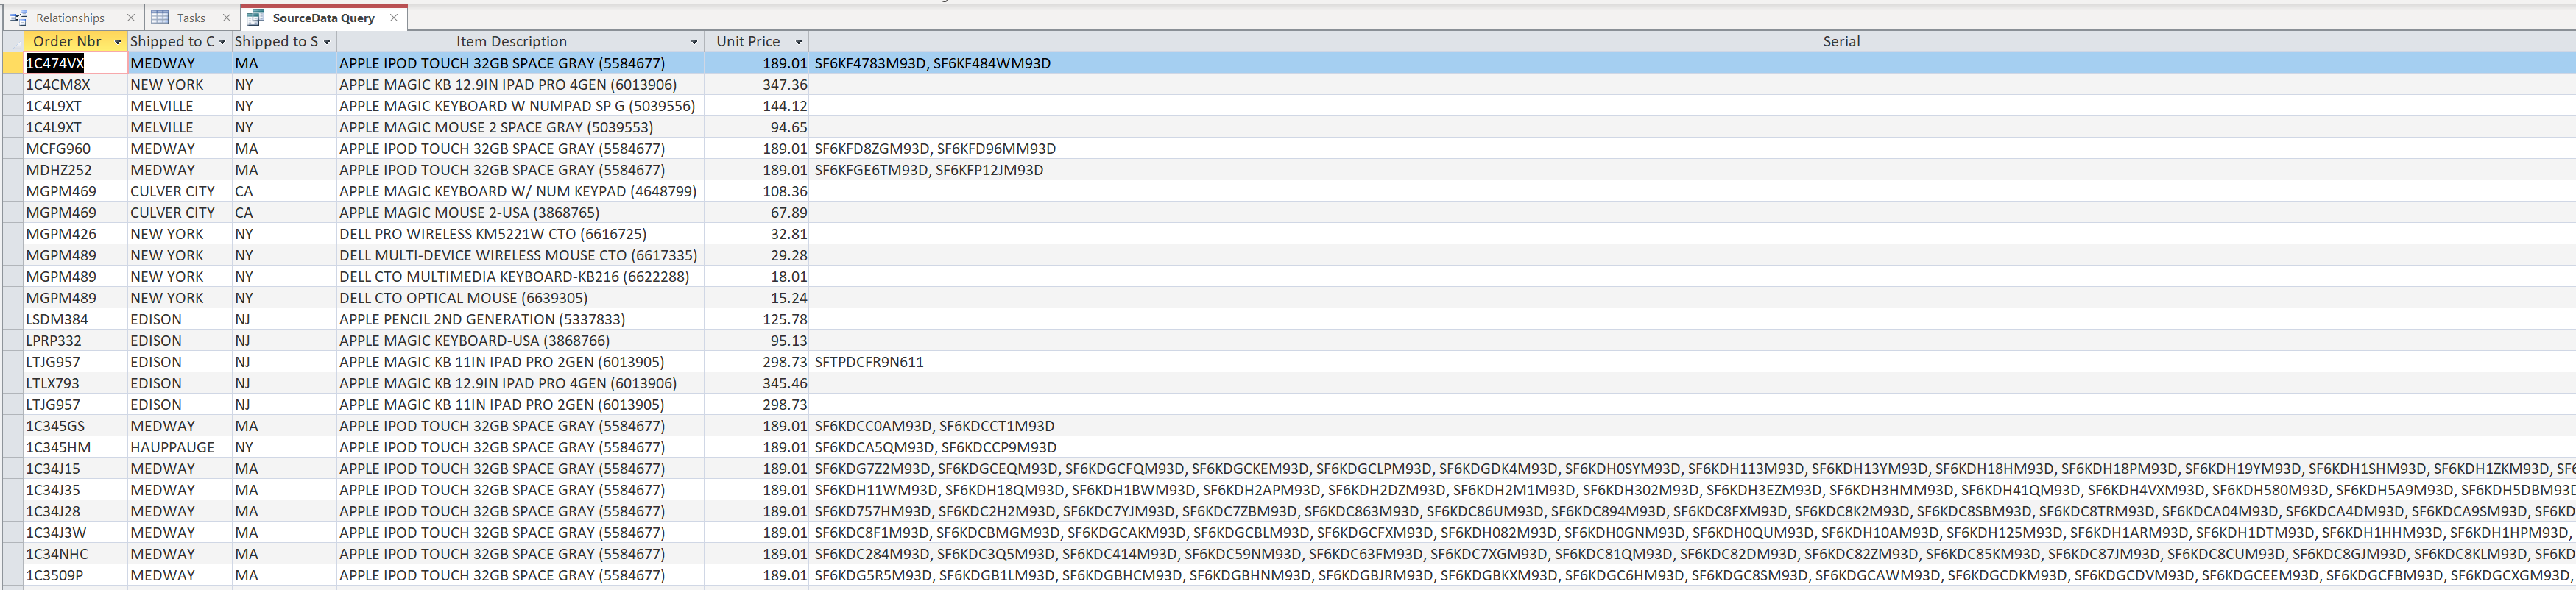
Task: Click order number cell LTLX793
Action: click(x=76, y=383)
